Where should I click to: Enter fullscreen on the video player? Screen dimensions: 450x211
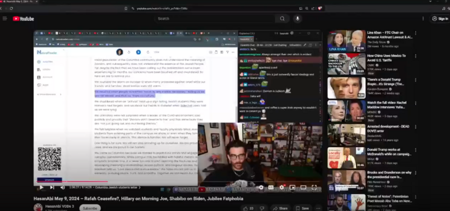[x=314, y=187]
